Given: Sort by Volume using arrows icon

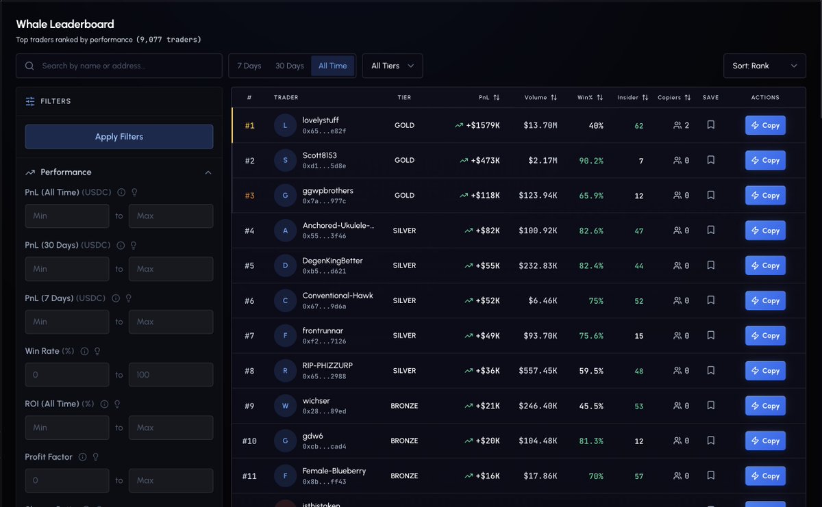Looking at the screenshot, I should click(x=553, y=98).
